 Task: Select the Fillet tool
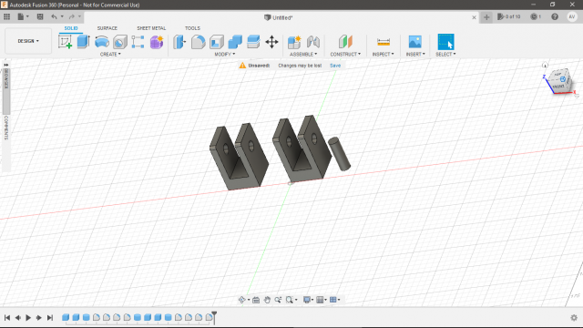[199, 42]
